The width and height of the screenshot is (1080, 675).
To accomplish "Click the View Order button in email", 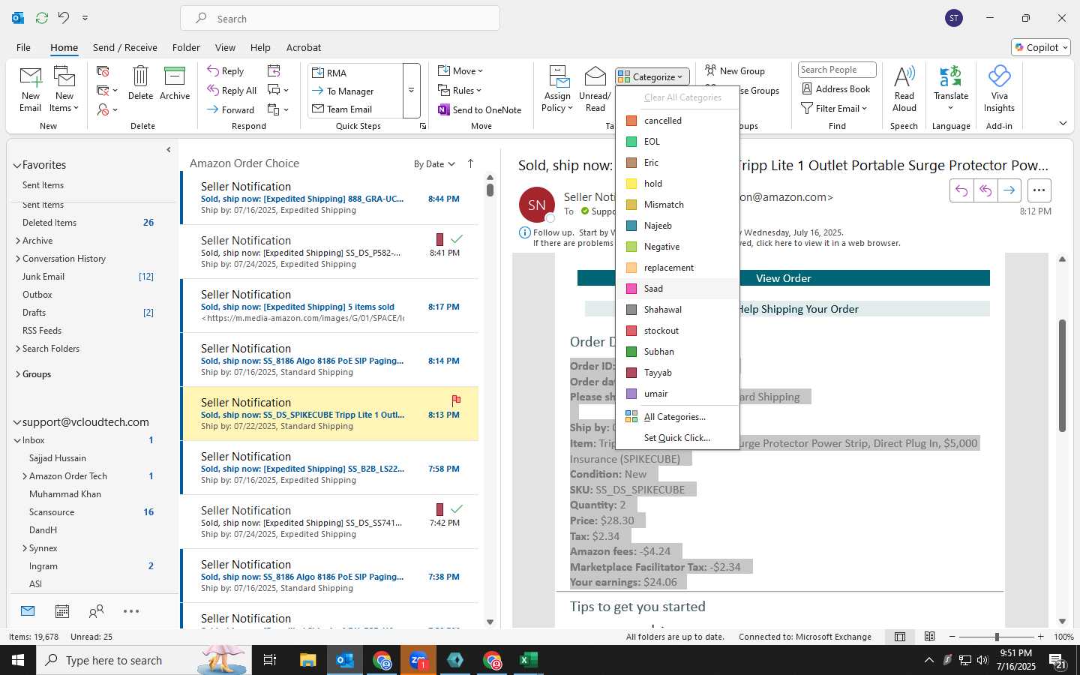I will click(x=783, y=278).
